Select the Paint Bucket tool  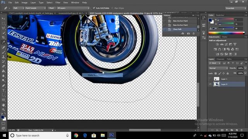tap(3, 71)
